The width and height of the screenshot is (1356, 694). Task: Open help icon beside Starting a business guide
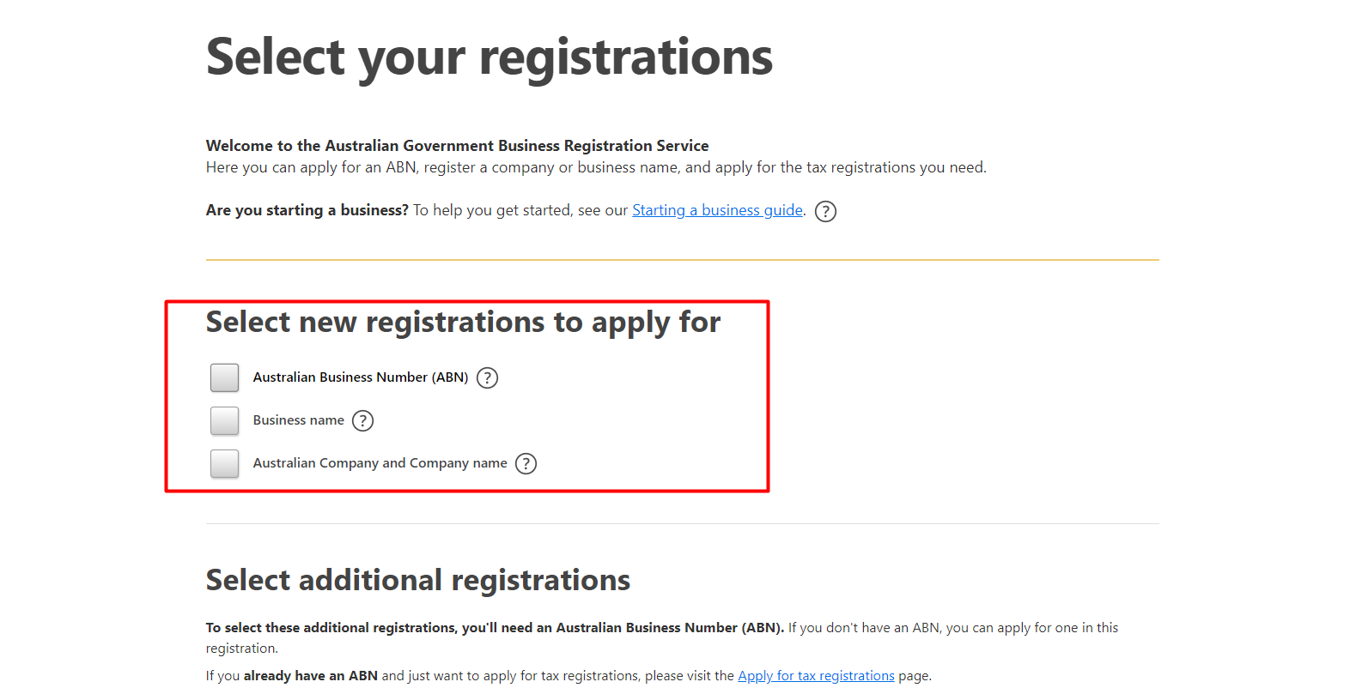point(825,211)
